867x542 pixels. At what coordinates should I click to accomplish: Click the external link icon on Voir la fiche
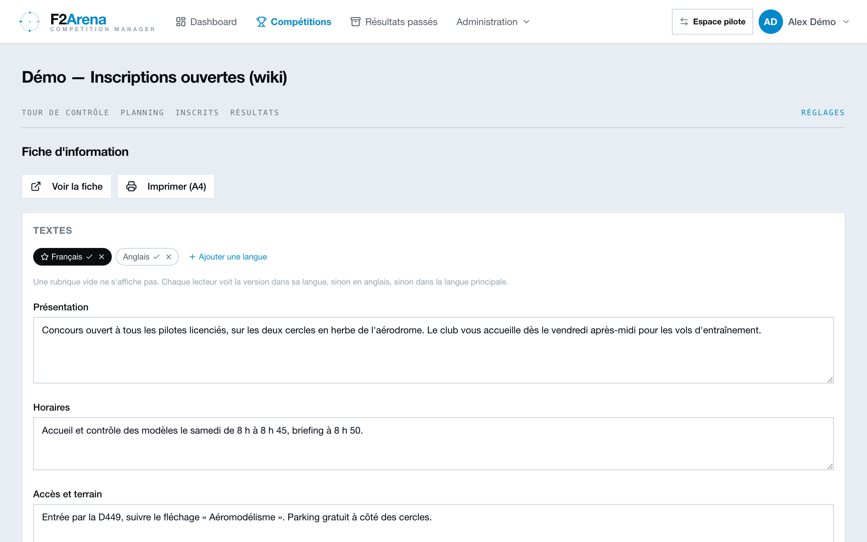[x=36, y=186]
